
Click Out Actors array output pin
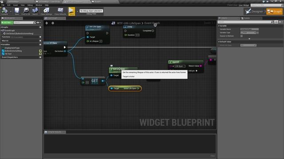(x=65, y=51)
